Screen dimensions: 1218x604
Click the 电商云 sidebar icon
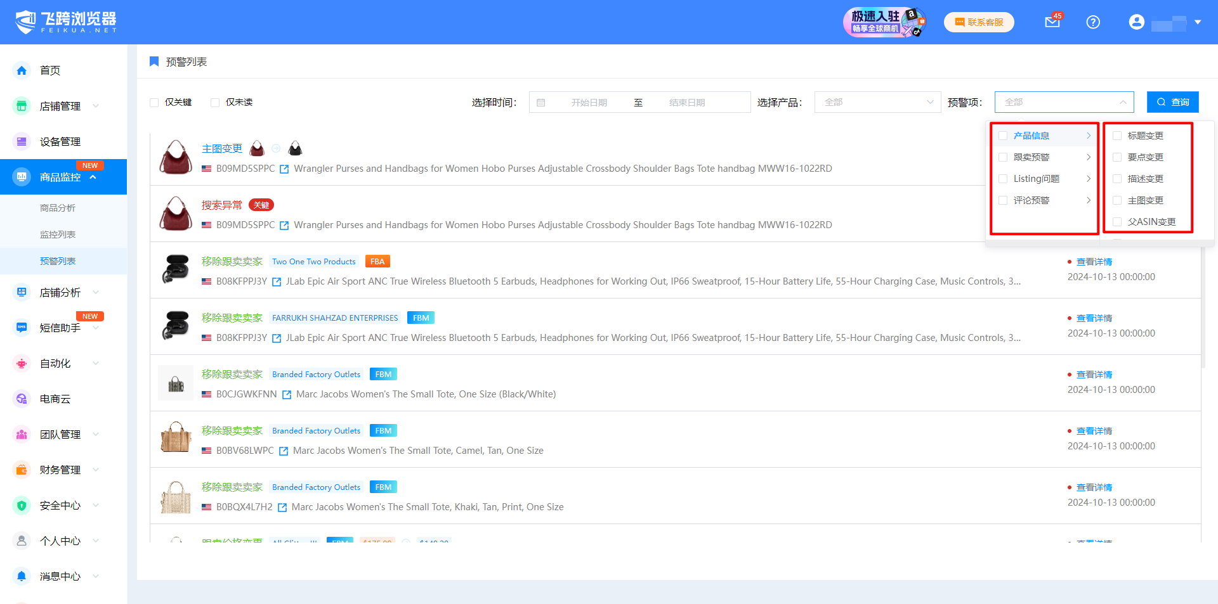coord(22,399)
